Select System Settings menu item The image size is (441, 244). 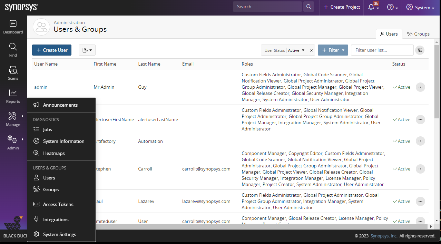[x=61, y=234]
